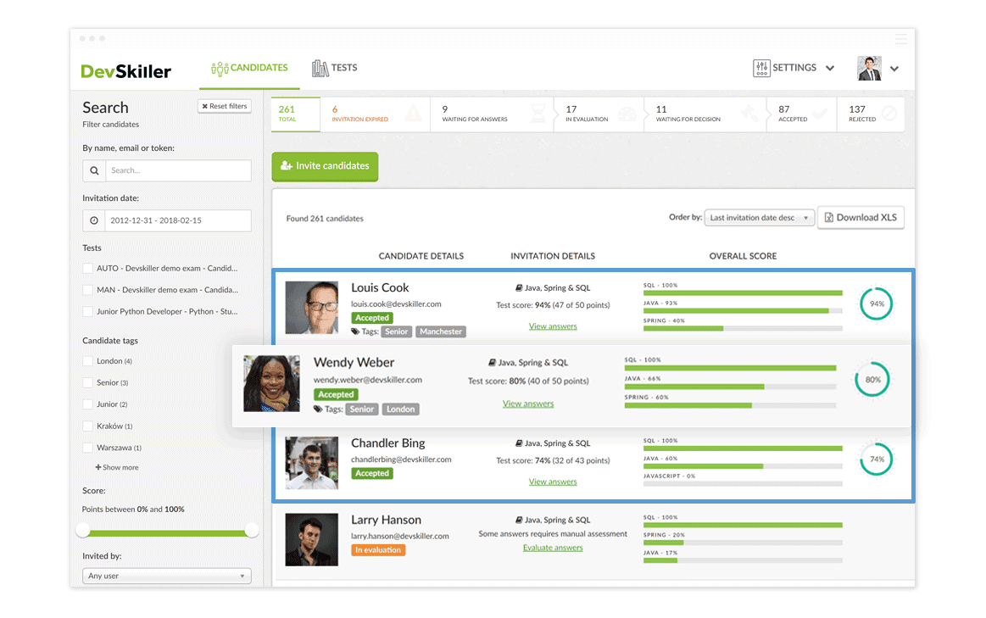Check the Junior tag filter
This screenshot has height=618, width=986.
(88, 404)
